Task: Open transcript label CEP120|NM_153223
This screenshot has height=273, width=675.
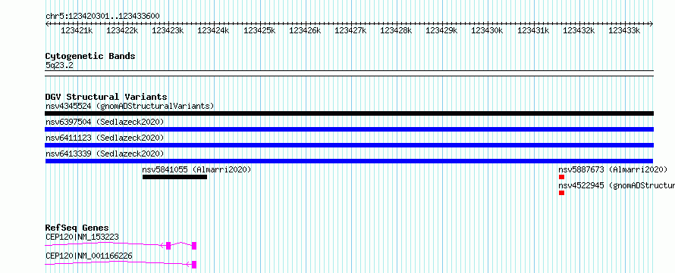Action: 82,237
